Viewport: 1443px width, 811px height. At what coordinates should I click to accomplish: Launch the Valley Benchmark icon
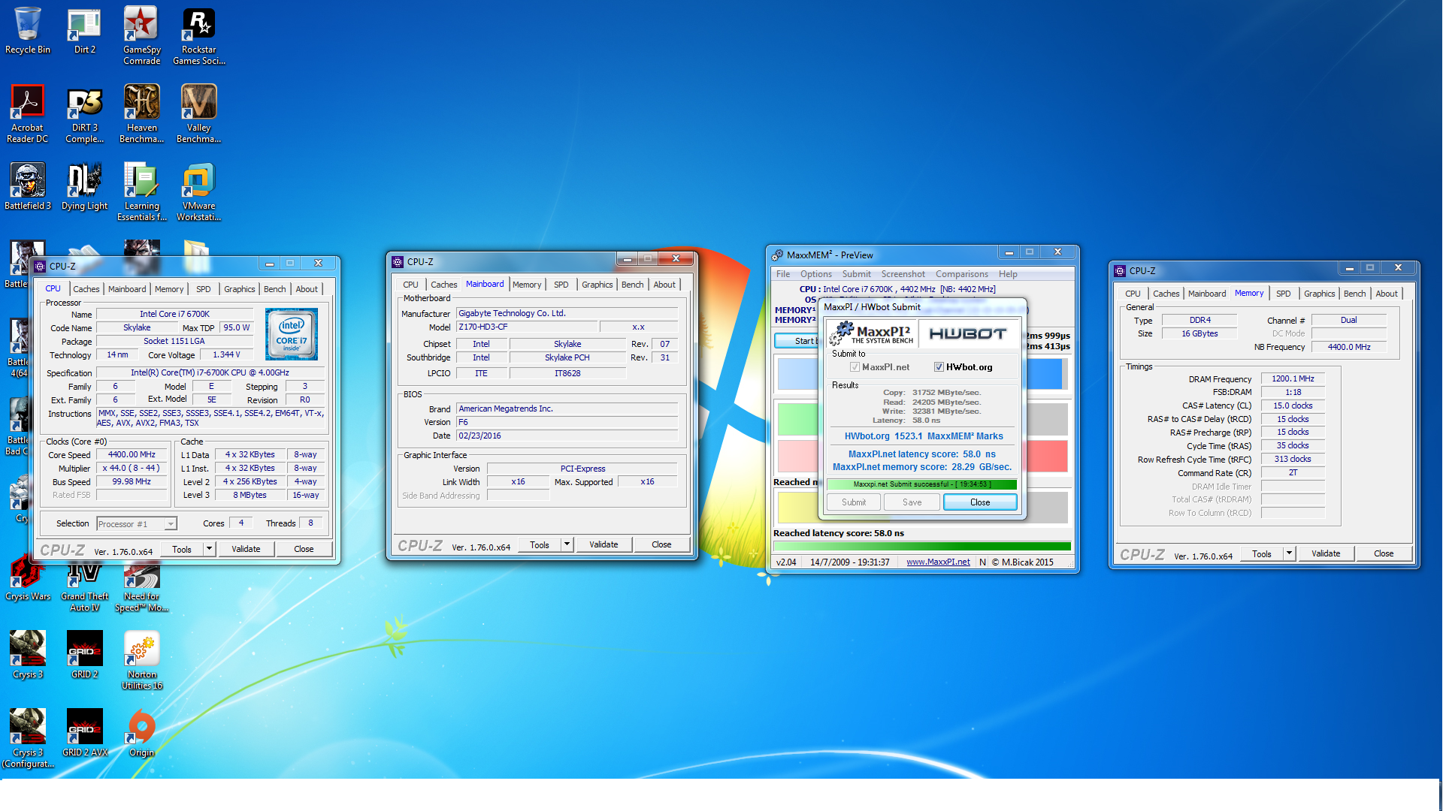coord(198,113)
